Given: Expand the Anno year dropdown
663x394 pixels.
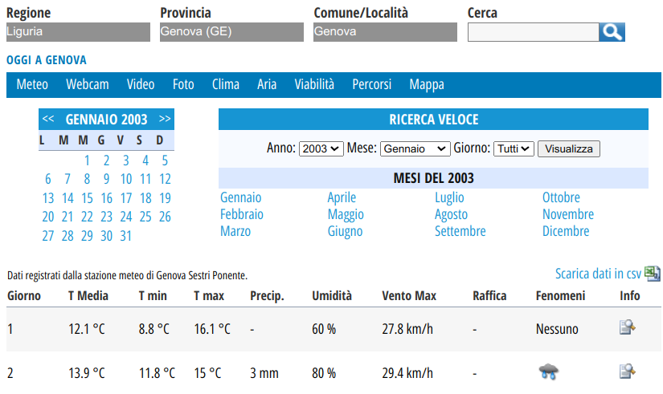Looking at the screenshot, I should [x=321, y=149].
